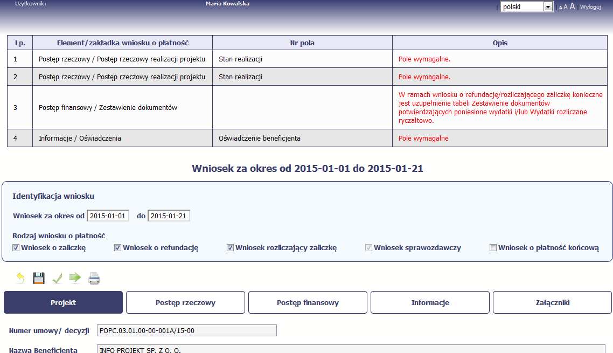Click 'Pole wymagalne' error in row 4
This screenshot has width=613, height=353.
423,138
